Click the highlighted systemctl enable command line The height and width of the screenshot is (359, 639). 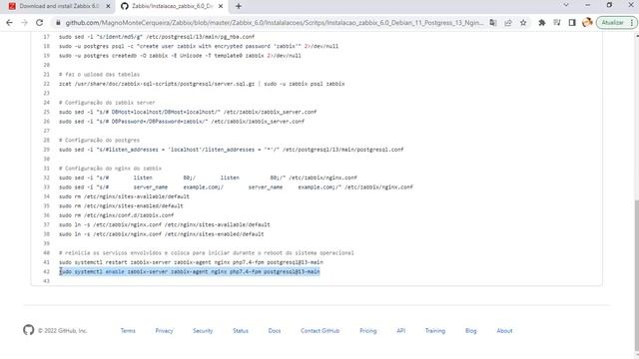(x=190, y=271)
